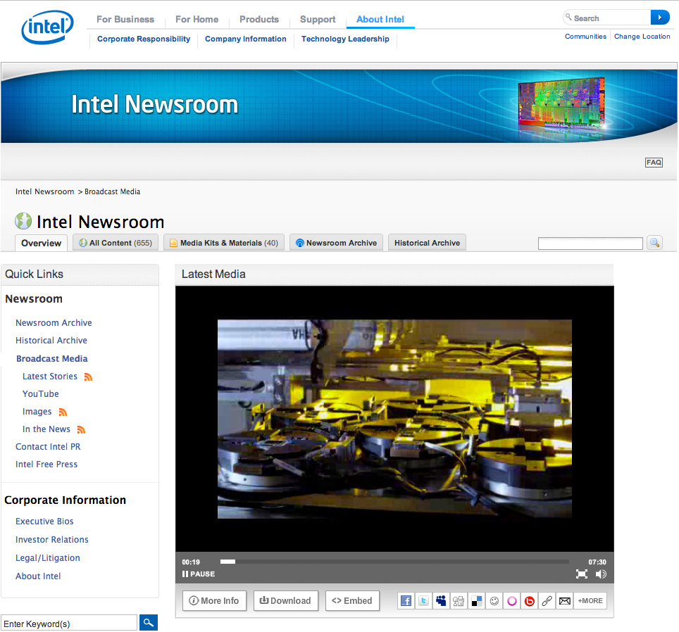Viewport: 679px width, 632px height.
Task: Open the For Business navigation menu
Action: coord(125,20)
